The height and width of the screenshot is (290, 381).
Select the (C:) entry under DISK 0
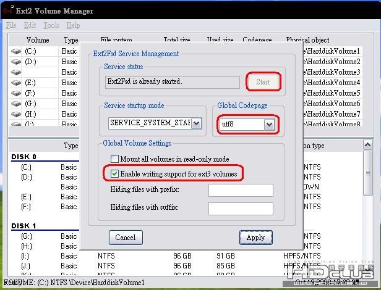[26, 167]
